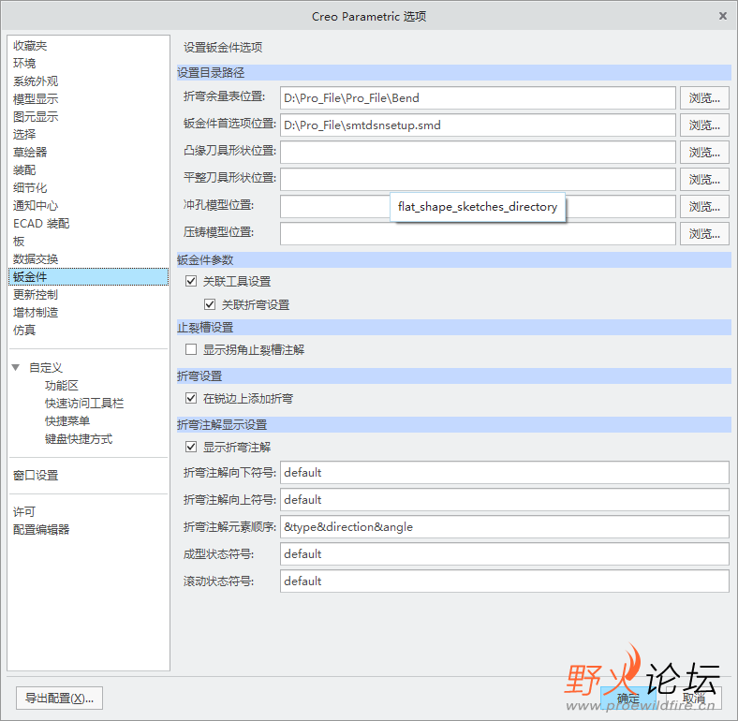Viewport: 738px width, 721px height.
Task: Click the 选择 category
Action: coord(24,135)
